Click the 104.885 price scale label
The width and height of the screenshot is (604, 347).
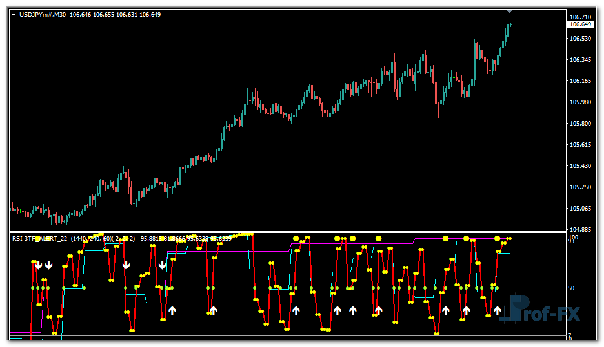(579, 229)
